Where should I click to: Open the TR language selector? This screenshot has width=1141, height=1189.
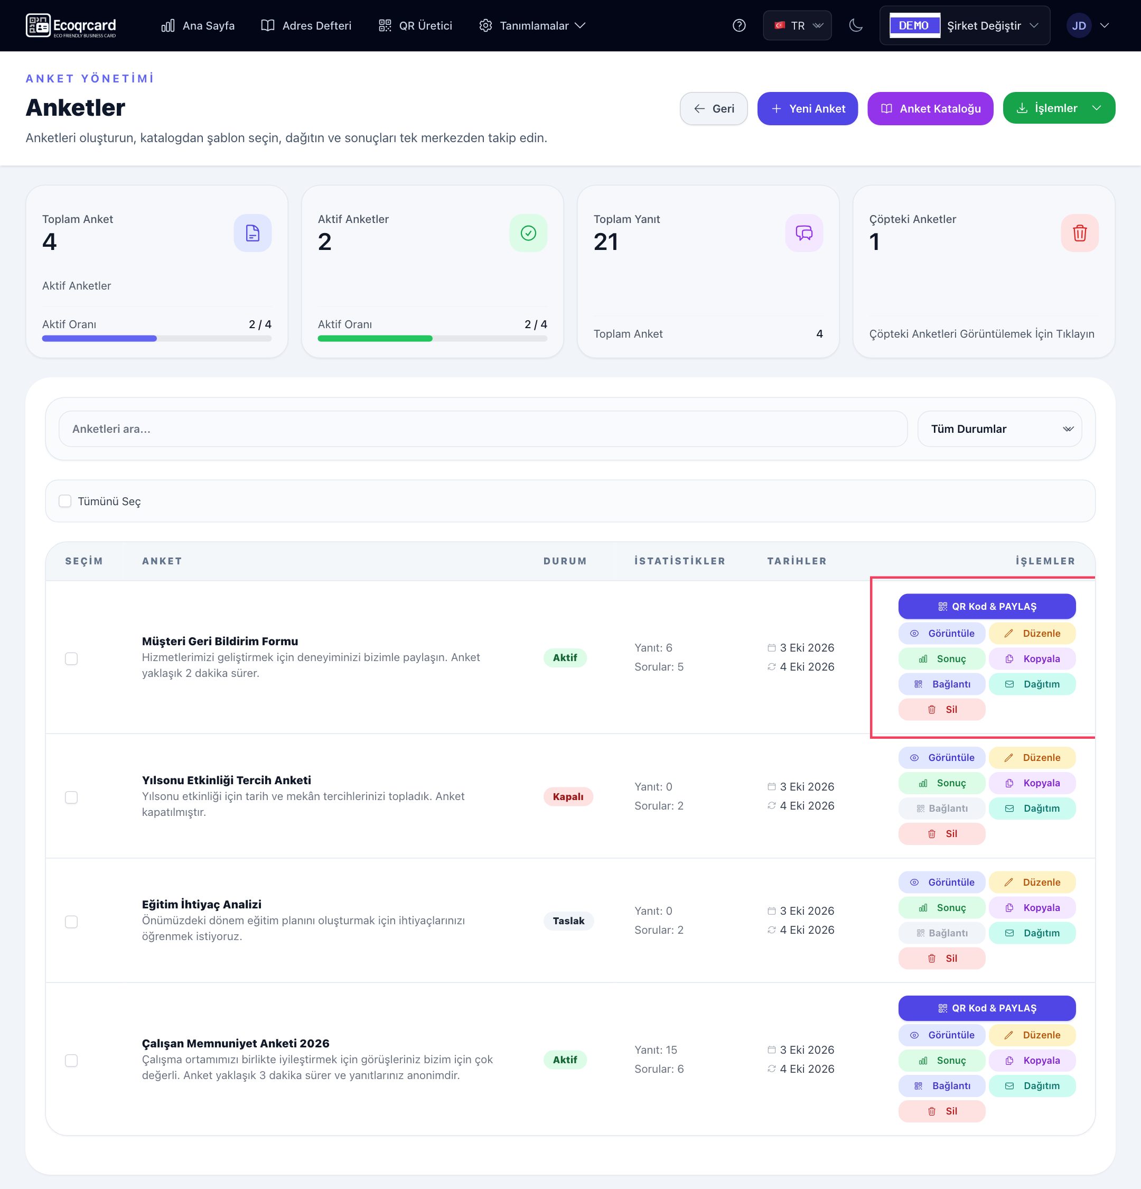(x=797, y=25)
